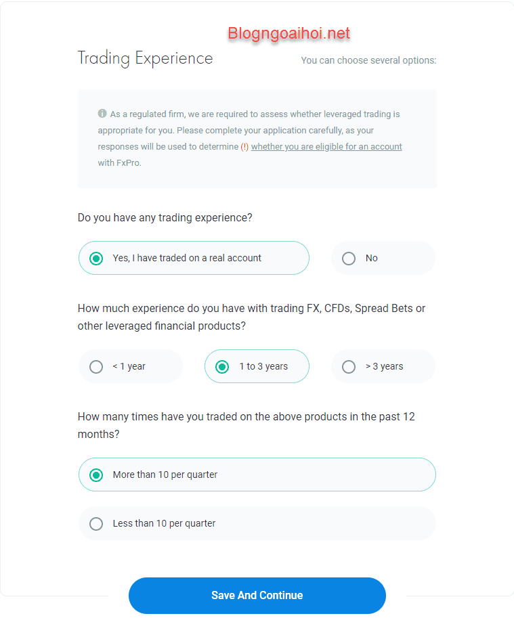Click the Blogngoaihoi.net watermark text
This screenshot has height=639, width=514.
(x=289, y=32)
